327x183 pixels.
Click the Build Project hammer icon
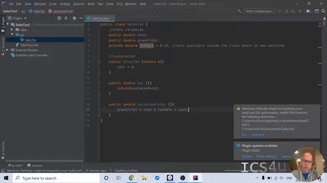tap(239, 11)
